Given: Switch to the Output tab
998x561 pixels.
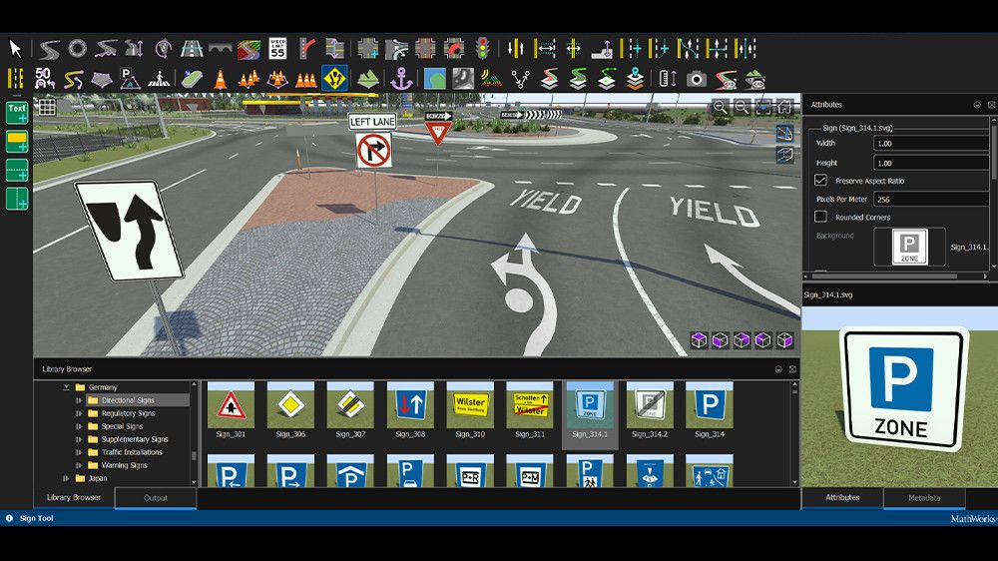Looking at the screenshot, I should [156, 497].
